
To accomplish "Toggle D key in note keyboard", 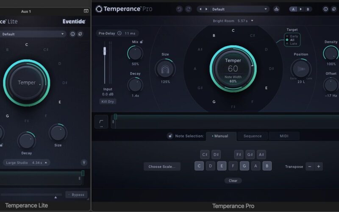I will (x=210, y=166).
